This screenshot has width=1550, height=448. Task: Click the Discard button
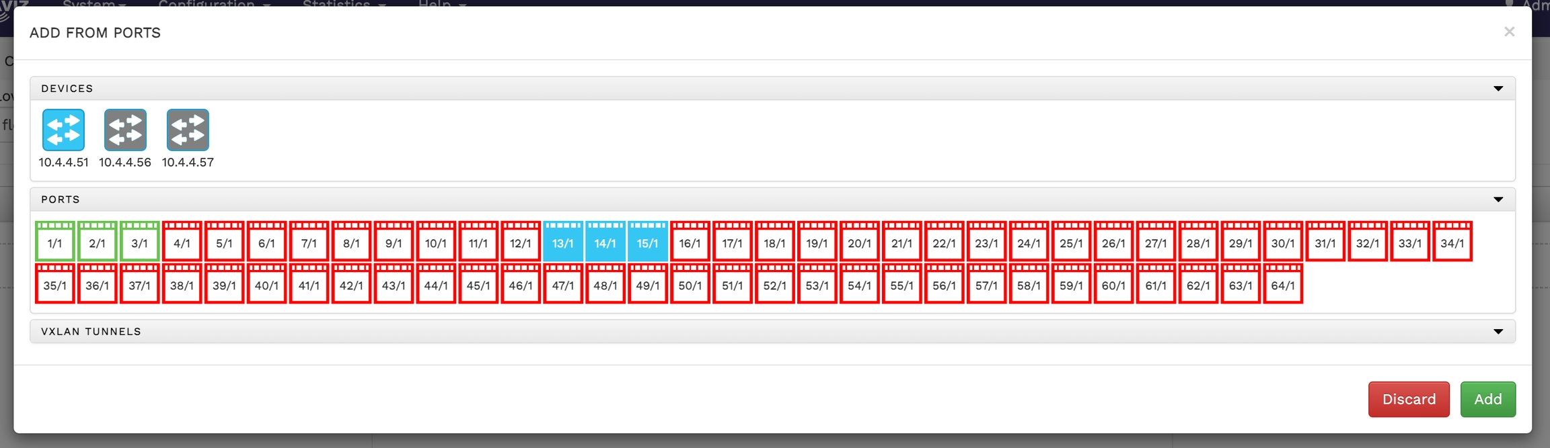click(x=1409, y=400)
